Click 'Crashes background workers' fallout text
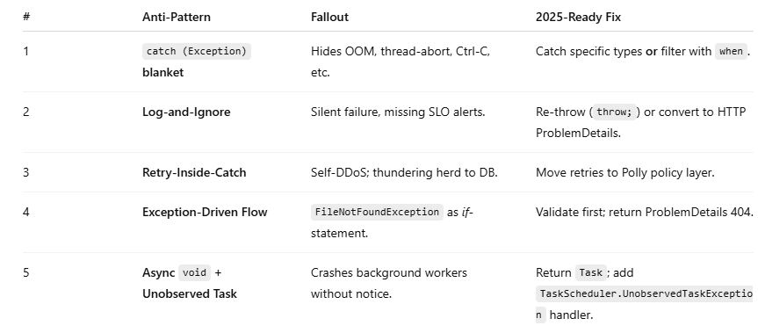The width and height of the screenshot is (758, 333). [389, 272]
